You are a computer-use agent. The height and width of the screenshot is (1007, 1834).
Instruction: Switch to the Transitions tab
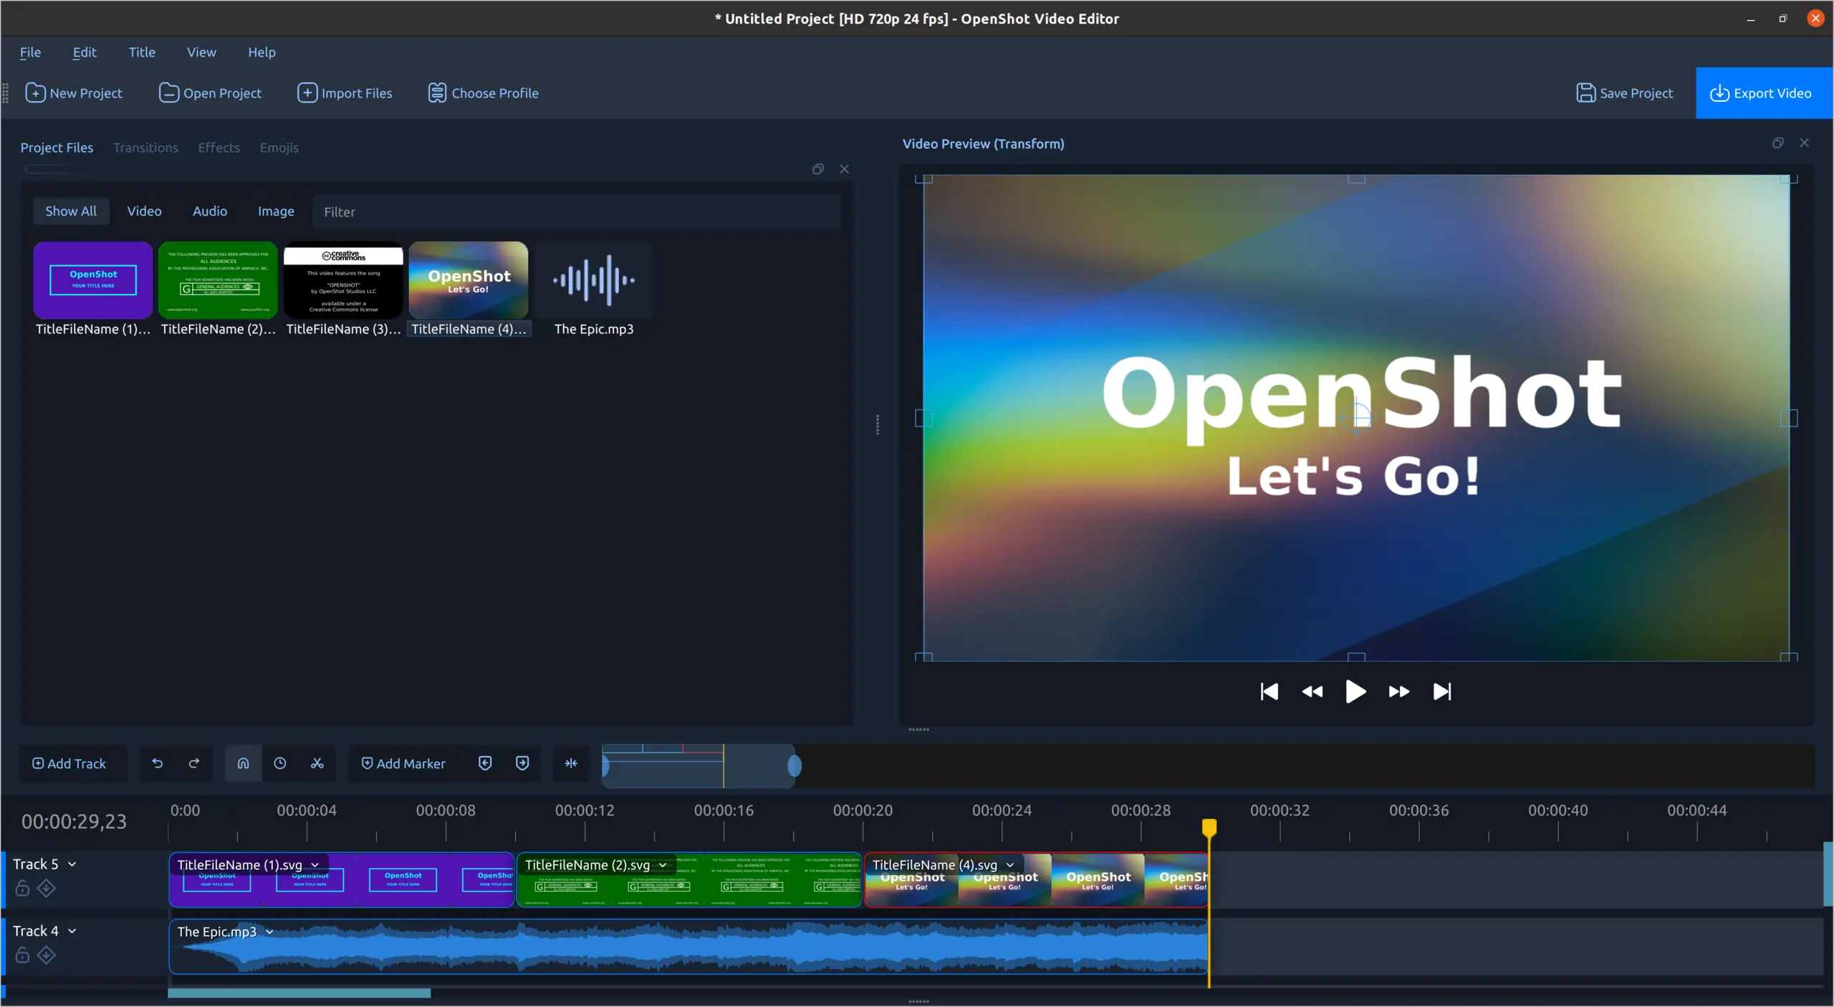pos(145,148)
